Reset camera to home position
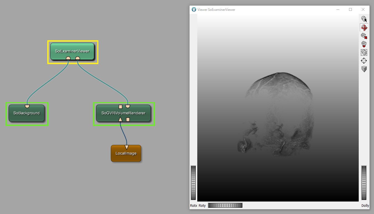The width and height of the screenshot is (374, 214). [364, 36]
